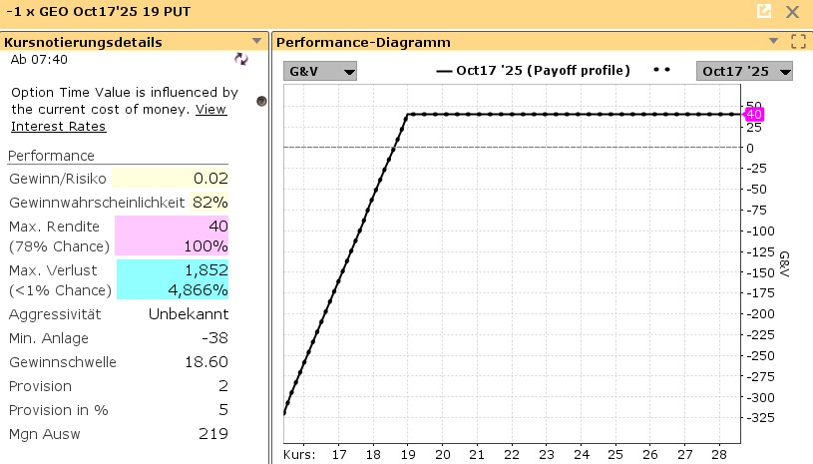Screen dimensions: 813x464
Task: Open the Oct17 '25 date dropdown
Action: click(744, 71)
